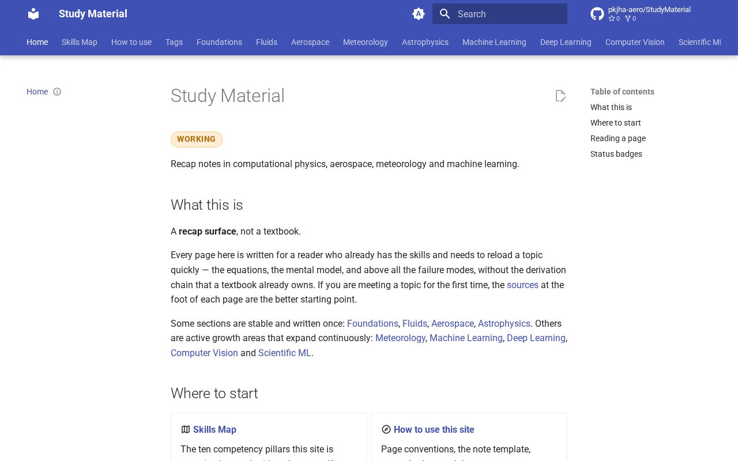Click the Study Material site title in header
The height and width of the screenshot is (461, 738).
(x=93, y=14)
